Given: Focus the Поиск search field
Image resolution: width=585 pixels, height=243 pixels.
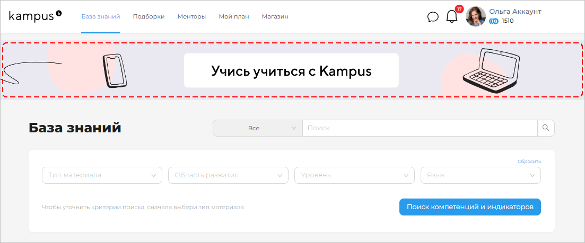Looking at the screenshot, I should point(420,128).
